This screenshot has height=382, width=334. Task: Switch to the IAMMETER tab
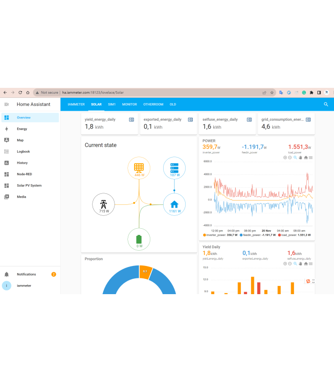(76, 104)
